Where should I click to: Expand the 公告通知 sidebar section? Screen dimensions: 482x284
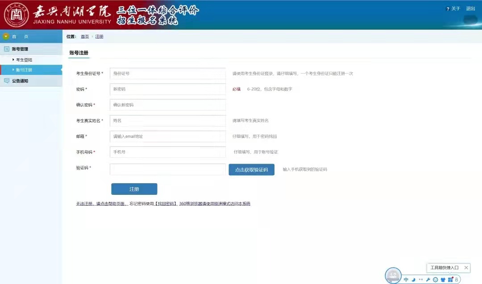20,81
